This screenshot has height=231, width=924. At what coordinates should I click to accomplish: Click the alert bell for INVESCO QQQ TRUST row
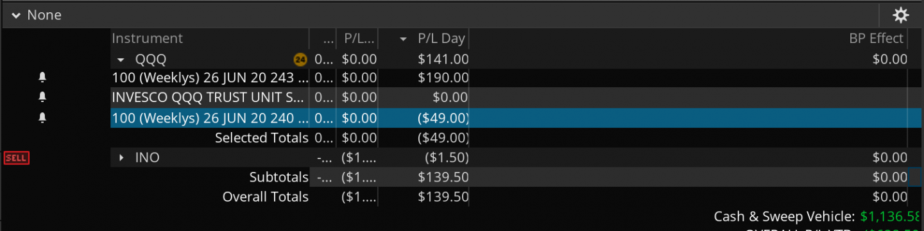click(x=42, y=98)
